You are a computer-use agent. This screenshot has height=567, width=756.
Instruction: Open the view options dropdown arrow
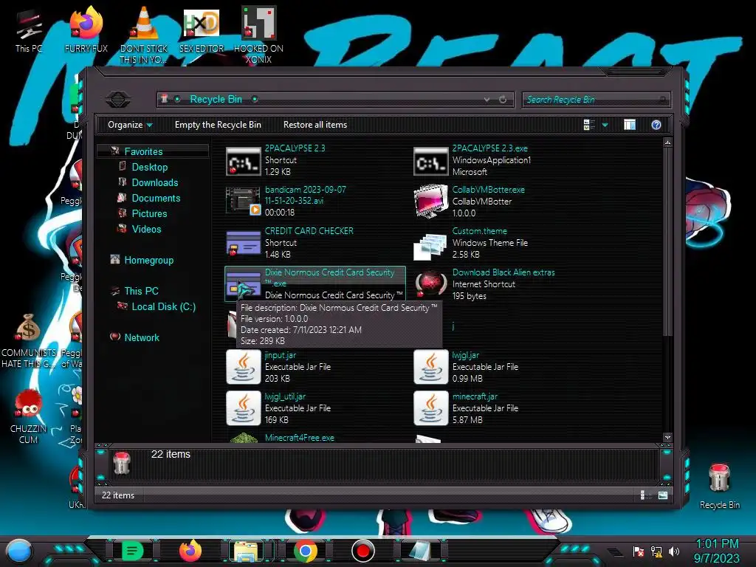(605, 126)
